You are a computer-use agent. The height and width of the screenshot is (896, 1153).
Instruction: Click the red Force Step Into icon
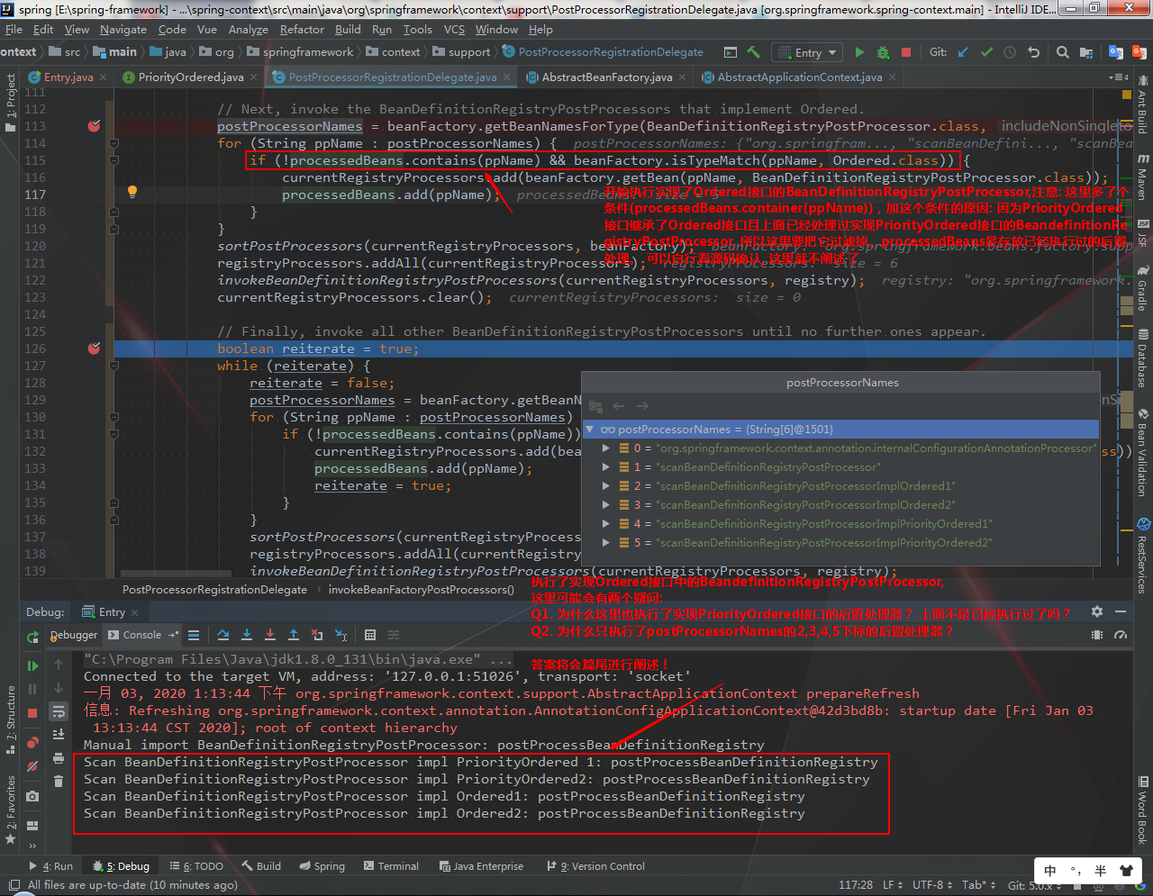270,635
